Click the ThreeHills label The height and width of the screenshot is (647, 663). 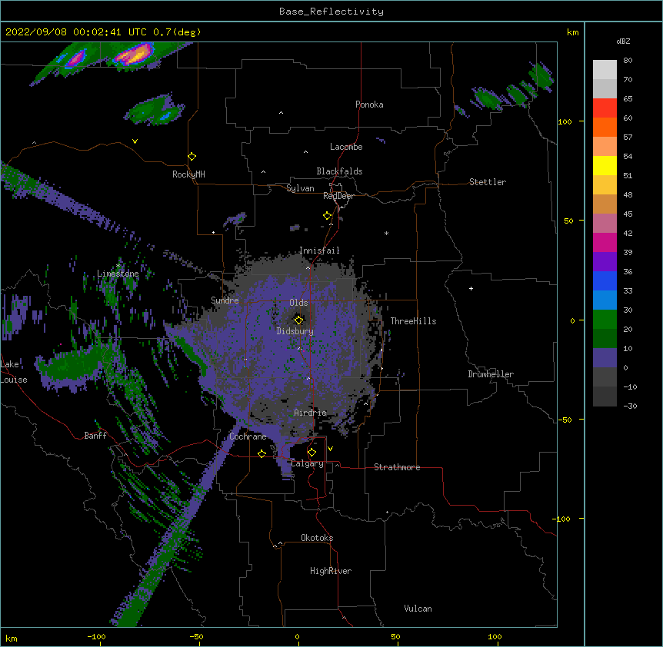coord(413,321)
